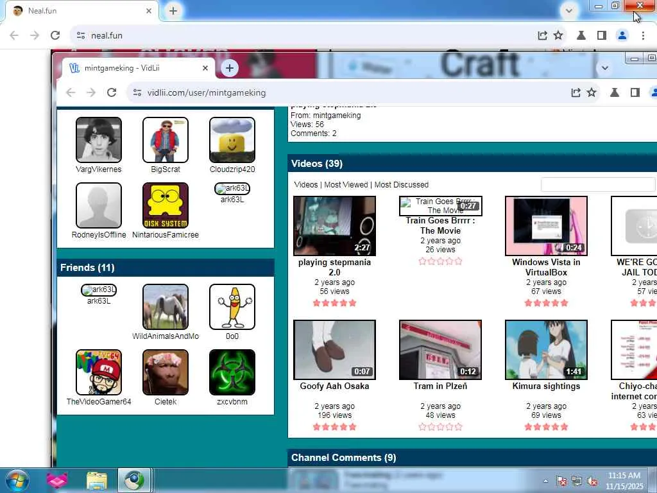Open flask labs icon in VidLii window
This screenshot has width=657, height=493.
pyautogui.click(x=614, y=92)
